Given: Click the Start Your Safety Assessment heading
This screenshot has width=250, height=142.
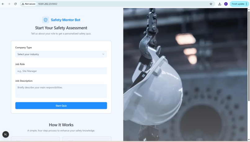Looking at the screenshot, I should pyautogui.click(x=61, y=28).
